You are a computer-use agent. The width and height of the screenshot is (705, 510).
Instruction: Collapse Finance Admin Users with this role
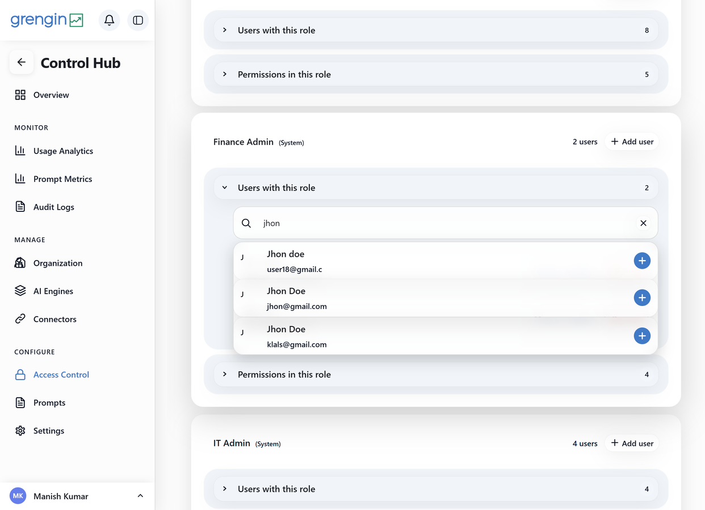tap(436, 188)
